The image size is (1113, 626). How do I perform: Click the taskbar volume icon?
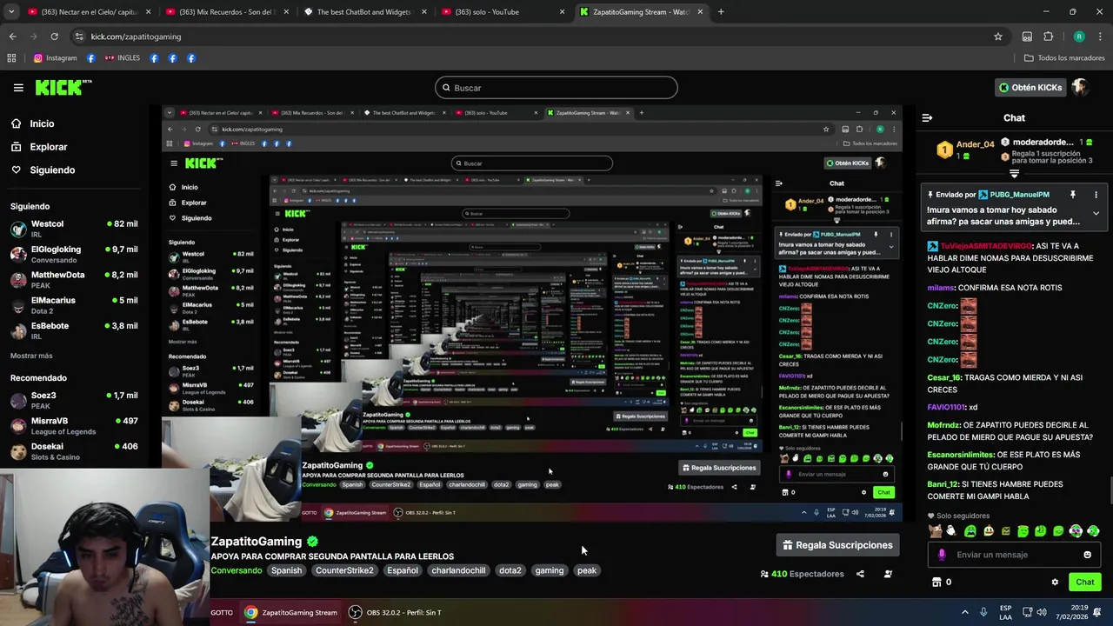[1043, 612]
